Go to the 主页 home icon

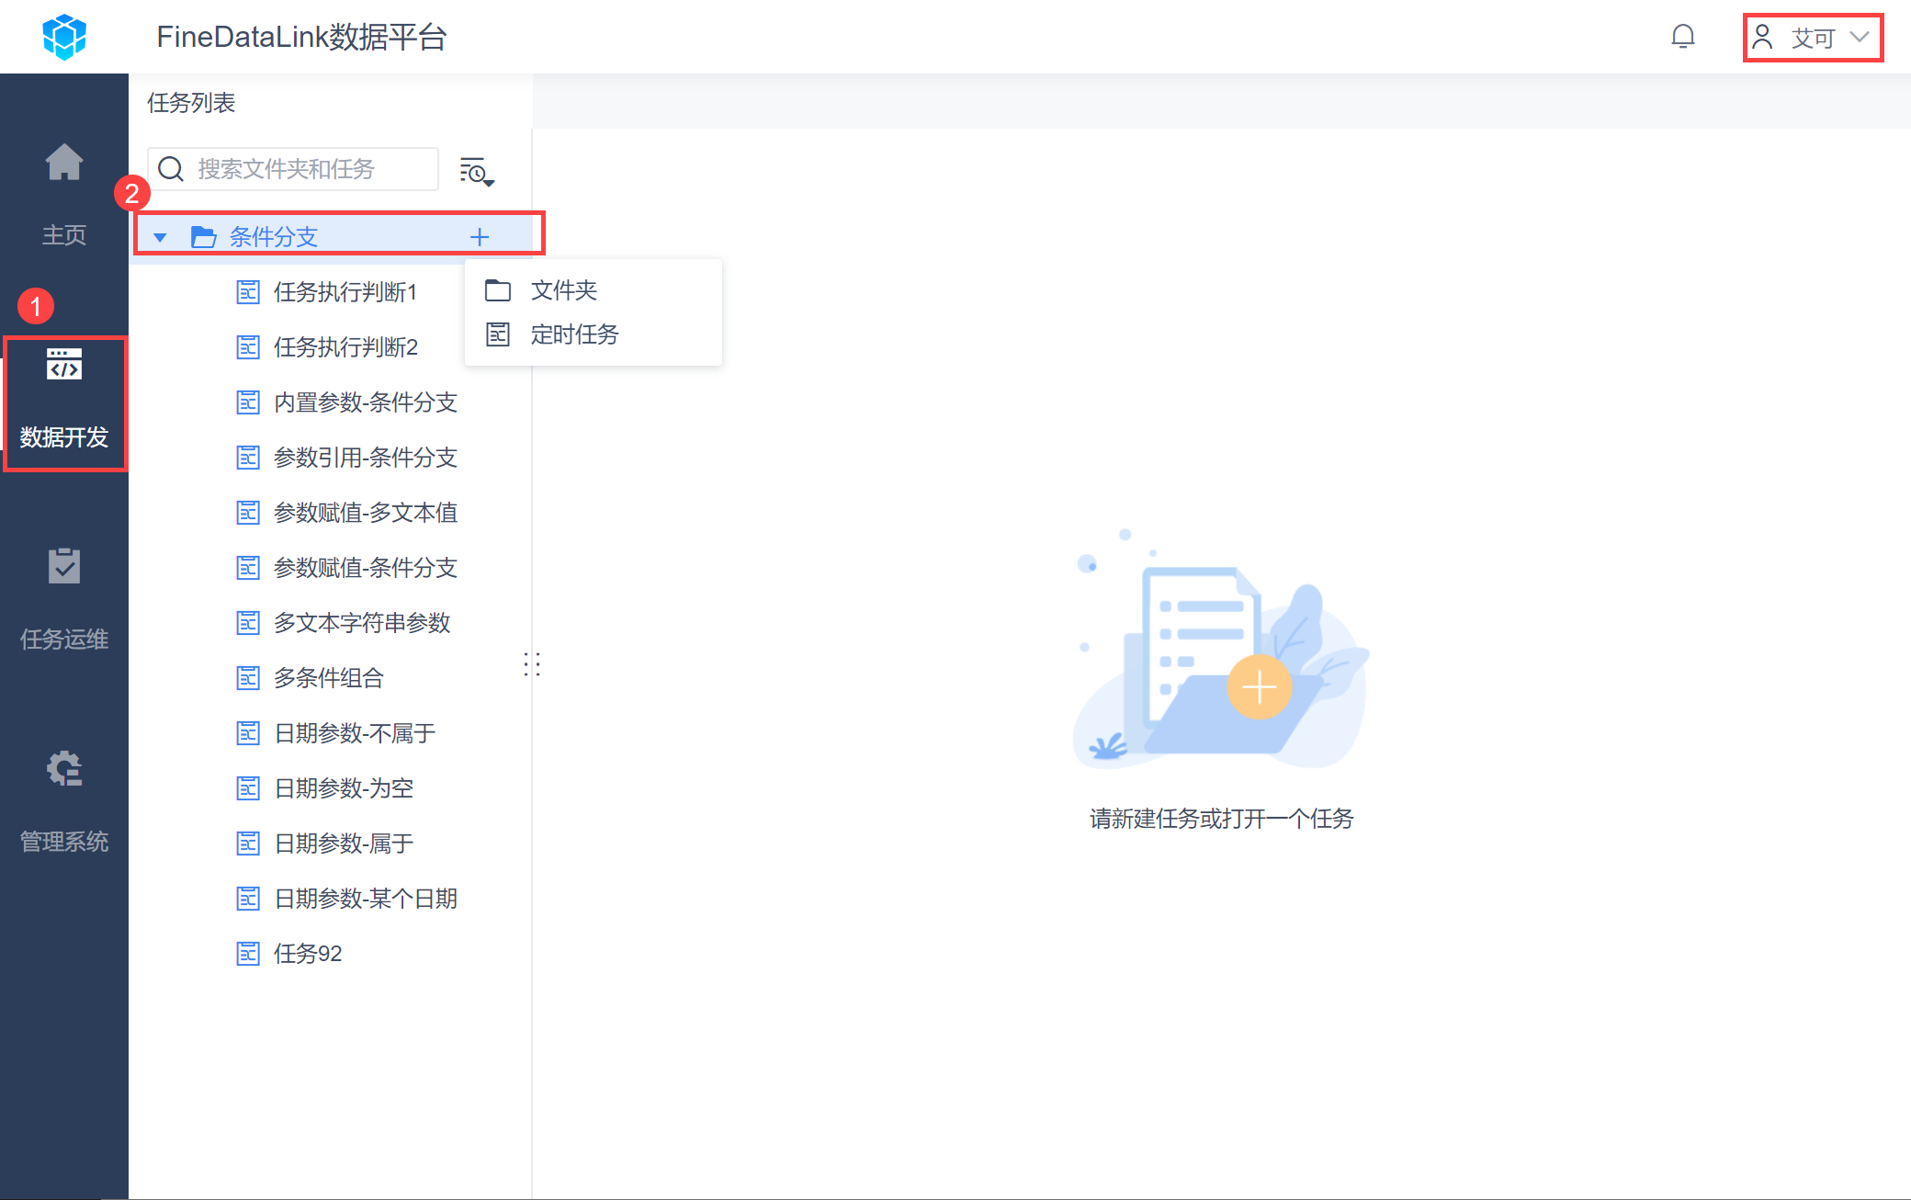[64, 164]
